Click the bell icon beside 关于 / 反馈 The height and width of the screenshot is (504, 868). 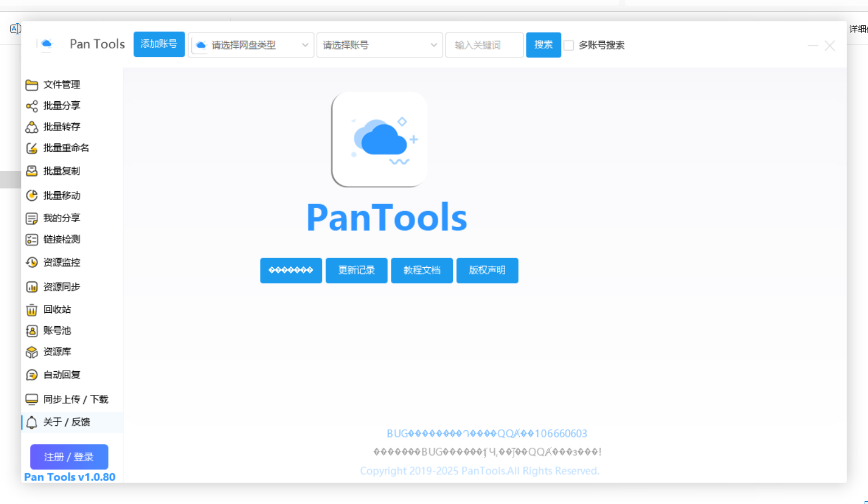tap(32, 422)
